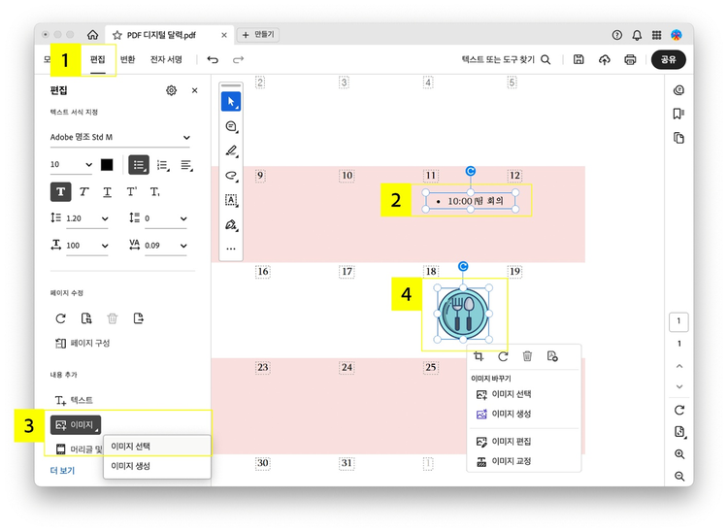This screenshot has height=532, width=728.
Task: Select the signature fountain pen tool
Action: [x=231, y=225]
